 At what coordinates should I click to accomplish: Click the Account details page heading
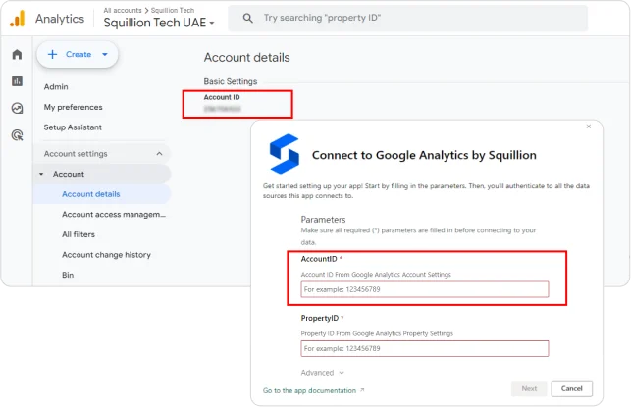pyautogui.click(x=246, y=58)
